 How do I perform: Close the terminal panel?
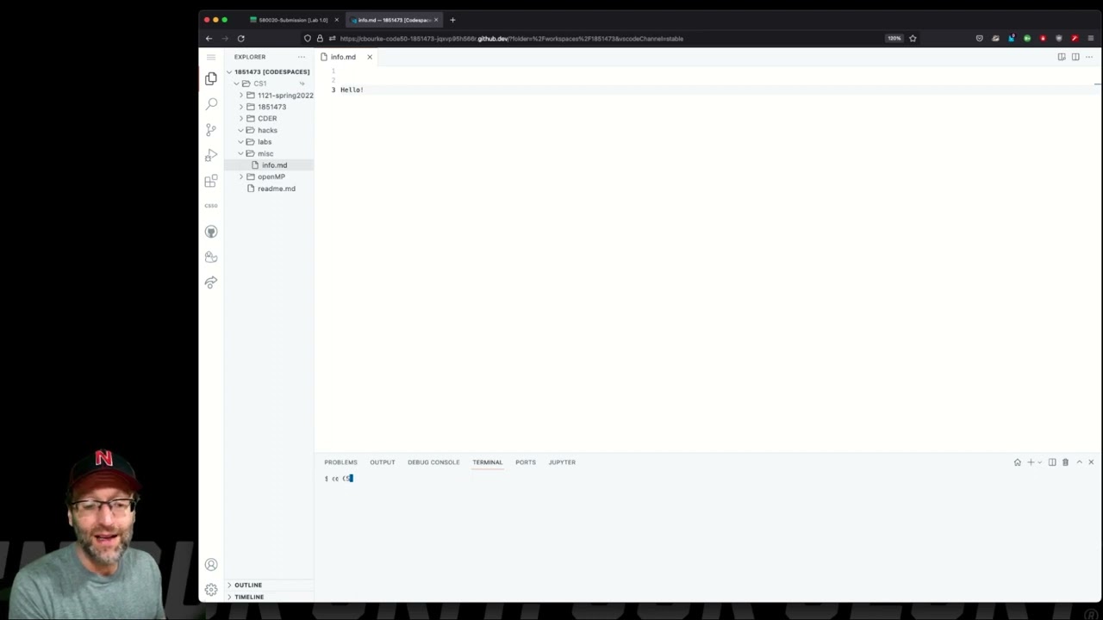point(1091,462)
